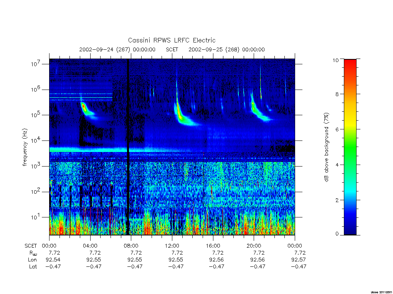Click the 'dB above background (7%)' label
Screen dimensions: 393x294
coord(326,147)
